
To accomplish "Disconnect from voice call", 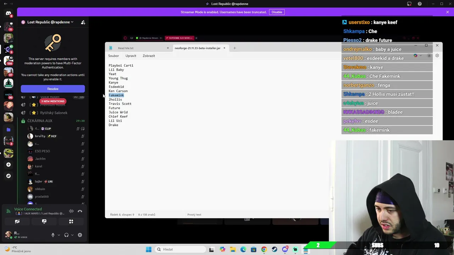I will click(80, 211).
